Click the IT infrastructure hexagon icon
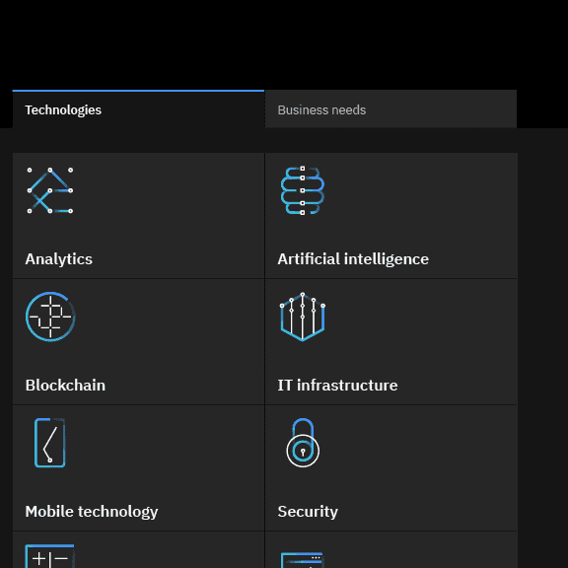This screenshot has height=568, width=568. 303,317
